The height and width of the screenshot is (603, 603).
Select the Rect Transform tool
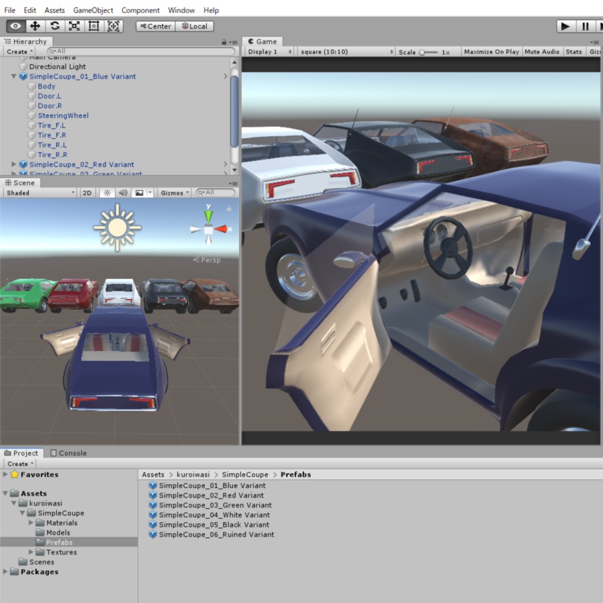coord(94,26)
